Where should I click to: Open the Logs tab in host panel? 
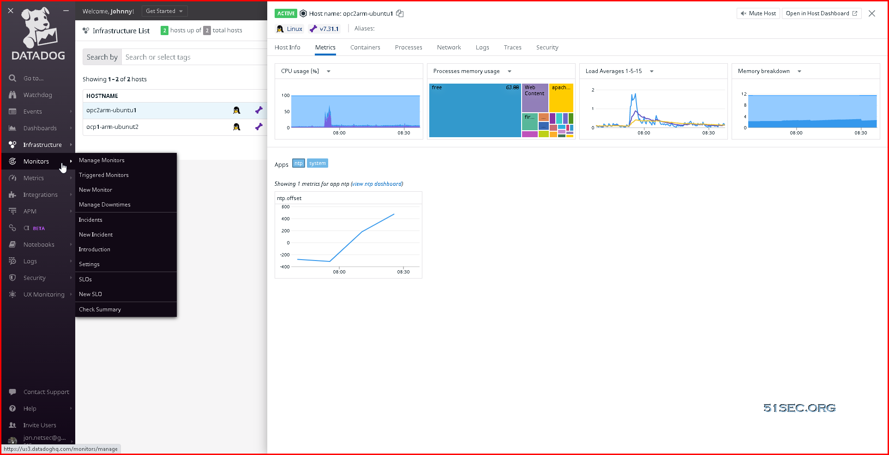pyautogui.click(x=482, y=48)
